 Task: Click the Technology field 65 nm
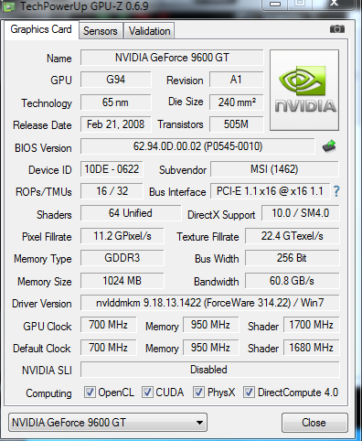[x=116, y=102]
